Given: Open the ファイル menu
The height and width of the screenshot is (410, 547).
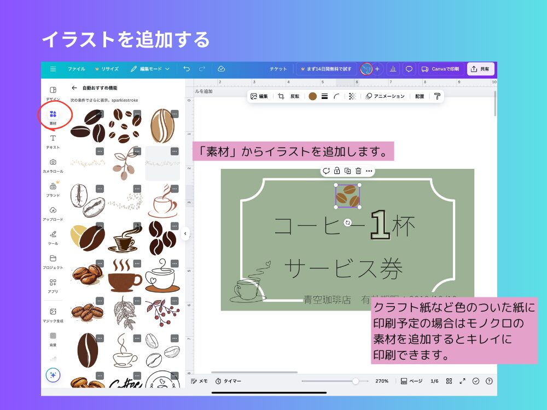Looking at the screenshot, I should click(x=77, y=69).
